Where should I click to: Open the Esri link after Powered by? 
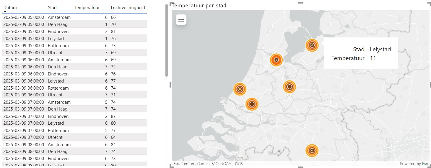pyautogui.click(x=425, y=164)
